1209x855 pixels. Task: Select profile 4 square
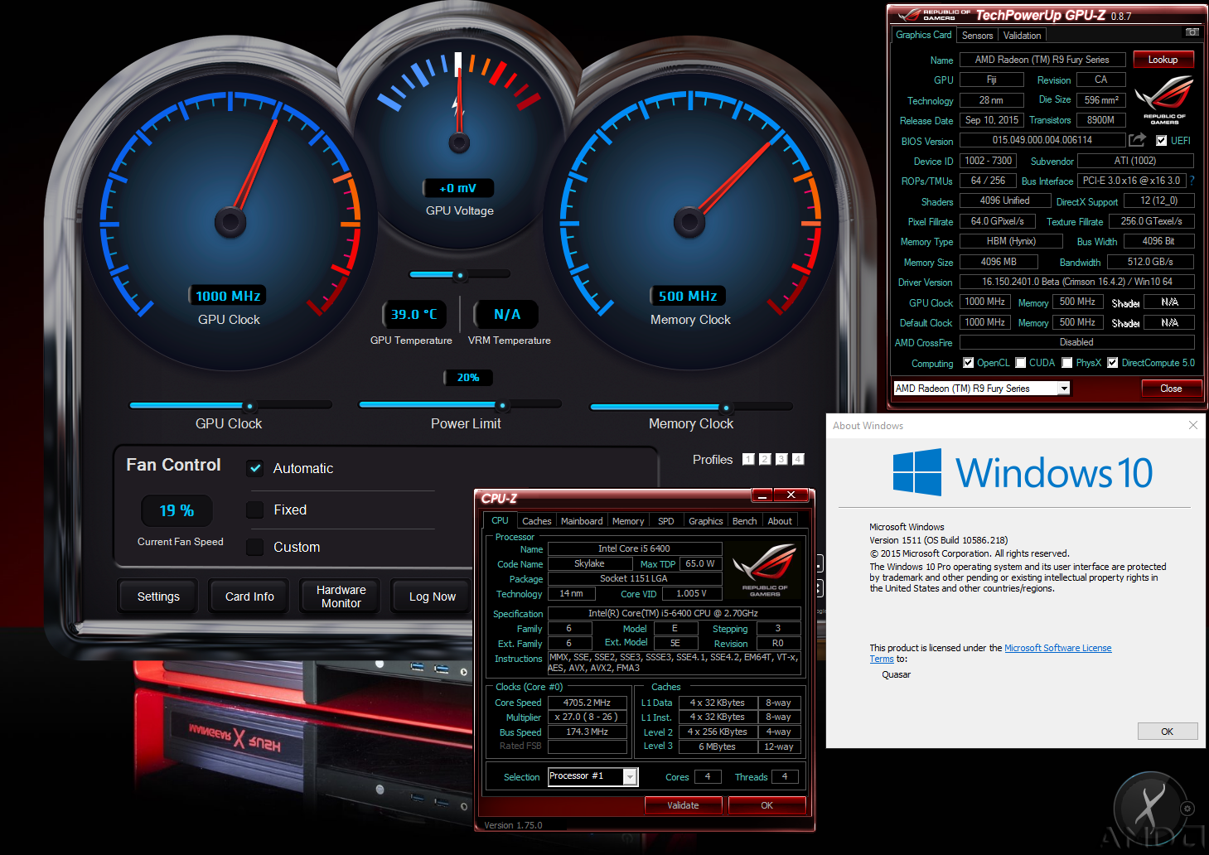pyautogui.click(x=798, y=459)
